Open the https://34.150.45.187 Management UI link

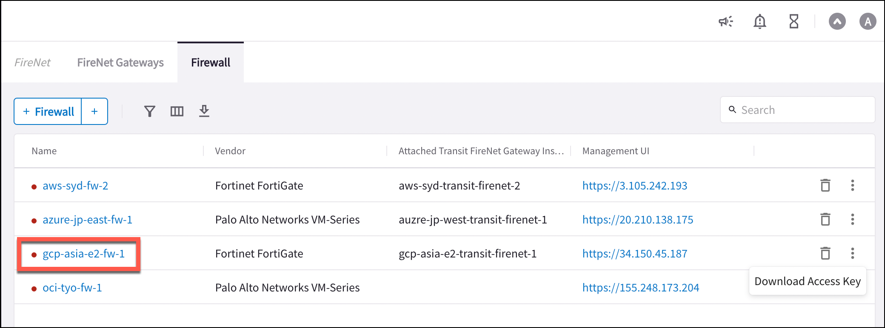point(634,254)
